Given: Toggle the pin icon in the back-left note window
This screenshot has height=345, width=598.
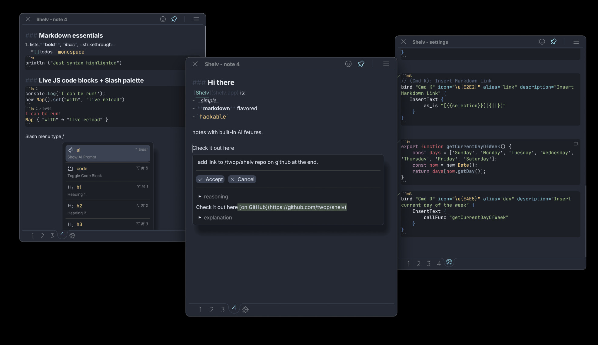Looking at the screenshot, I should [174, 19].
